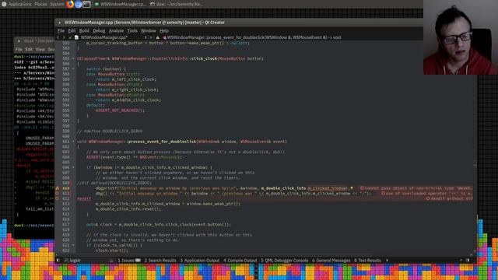
Task: Go back in editor navigation history
Action: [x=58, y=37]
